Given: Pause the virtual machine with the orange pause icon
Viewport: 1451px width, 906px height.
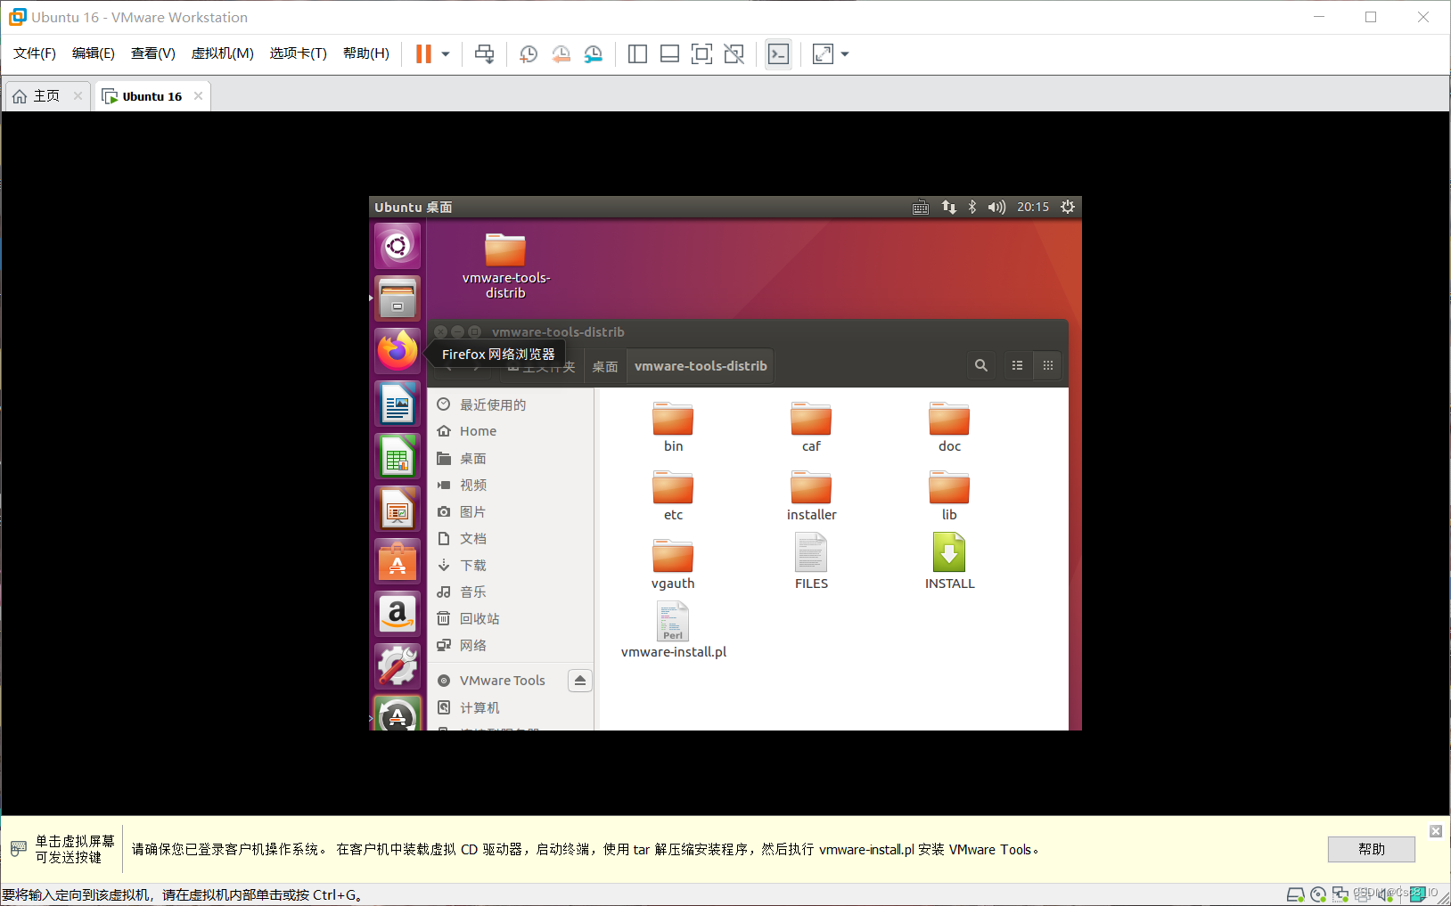Looking at the screenshot, I should click(423, 54).
